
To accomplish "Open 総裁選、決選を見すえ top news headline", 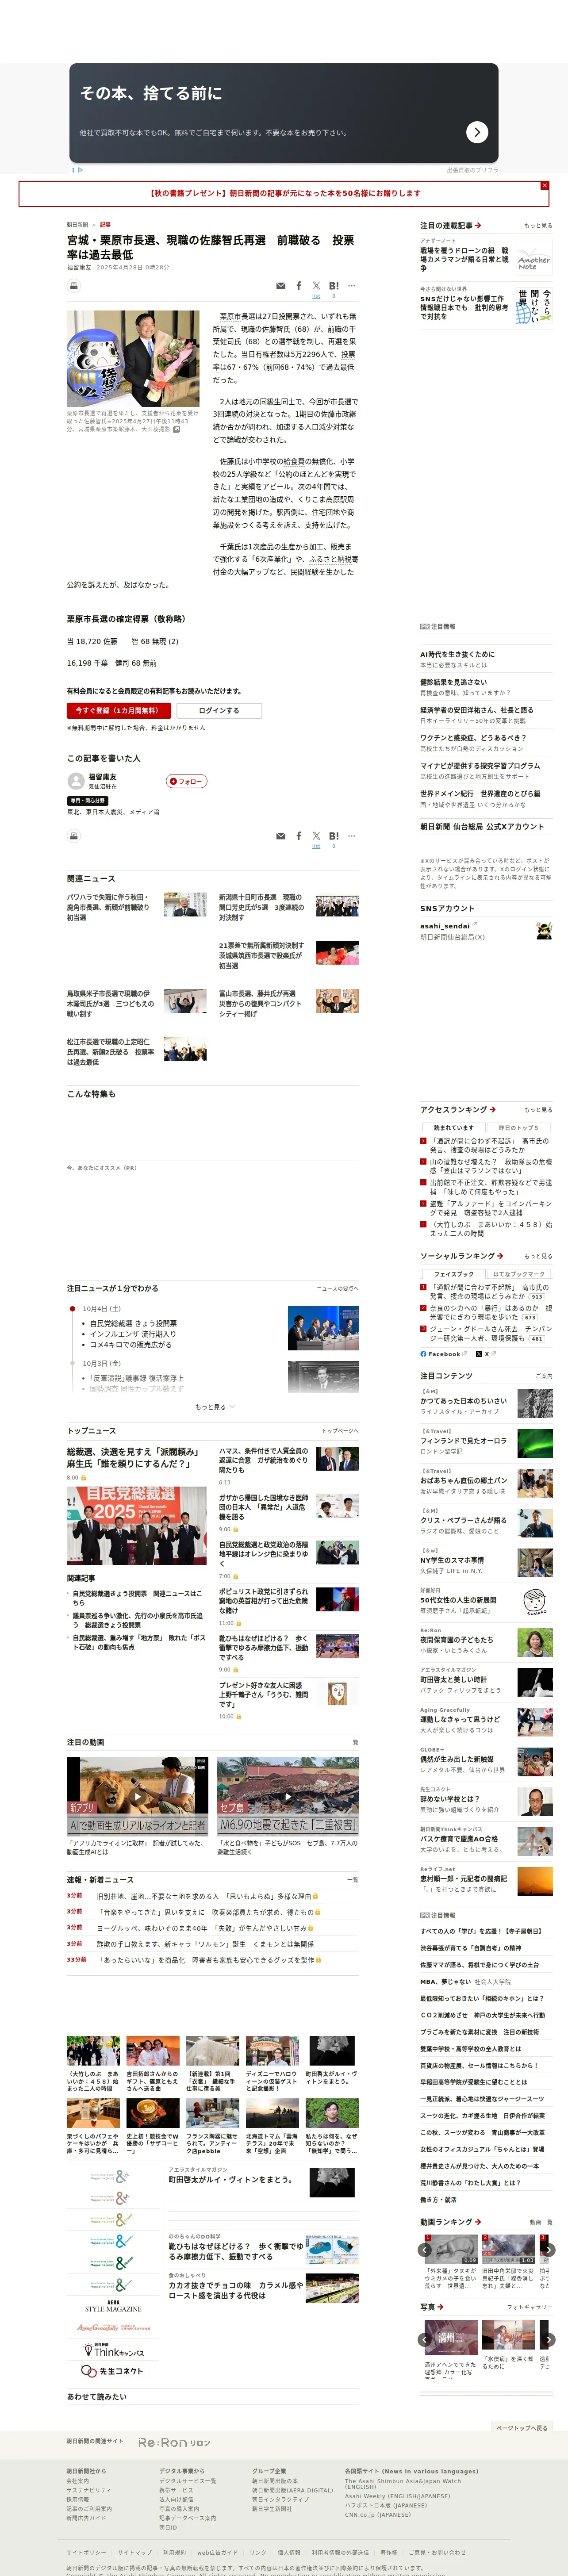I will coord(134,1457).
